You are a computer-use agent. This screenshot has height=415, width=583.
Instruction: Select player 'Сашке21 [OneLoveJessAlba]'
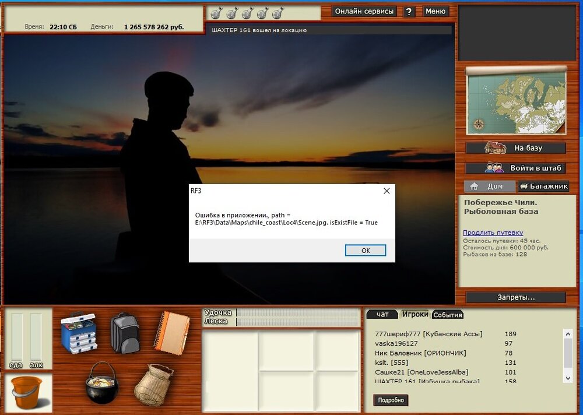[x=422, y=372]
